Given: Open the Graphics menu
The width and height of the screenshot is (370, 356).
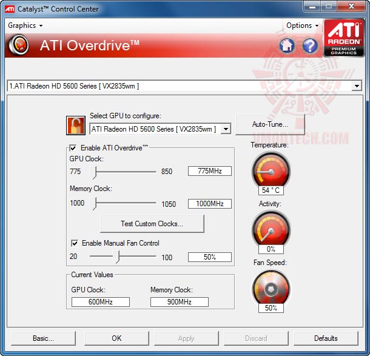Looking at the screenshot, I should coord(25,25).
